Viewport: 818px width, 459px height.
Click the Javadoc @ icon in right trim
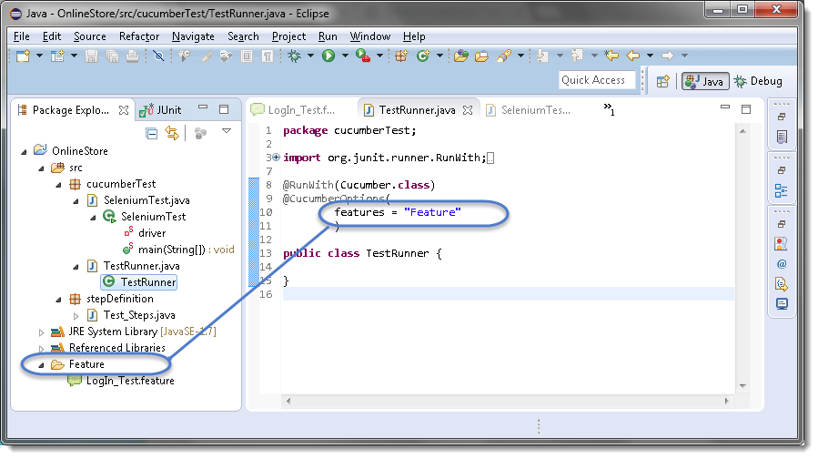(782, 264)
